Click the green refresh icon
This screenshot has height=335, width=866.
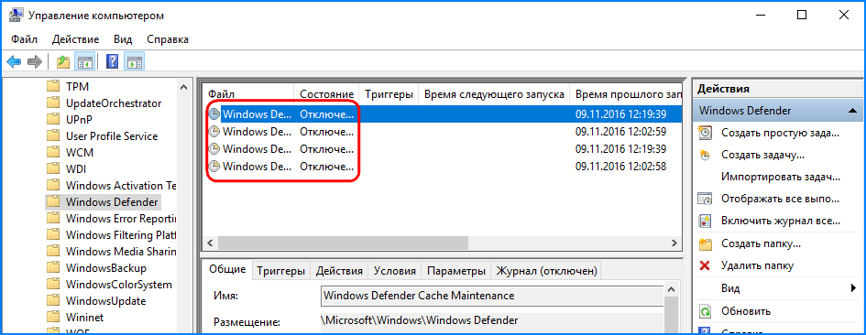pyautogui.click(x=705, y=310)
